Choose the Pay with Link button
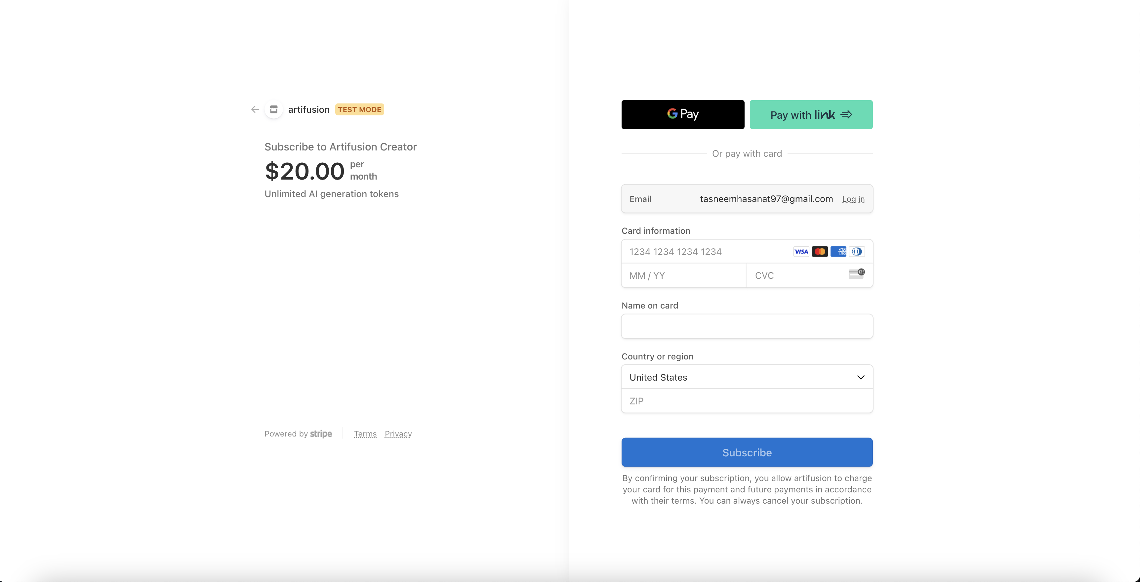Screen dimensions: 1140x582 pos(811,115)
